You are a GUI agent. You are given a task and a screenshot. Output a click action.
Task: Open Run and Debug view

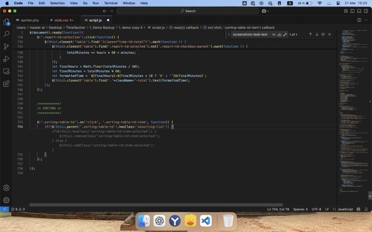[x=6, y=59]
